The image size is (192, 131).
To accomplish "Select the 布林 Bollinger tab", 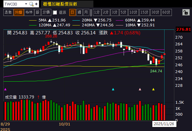I will point(29,12).
